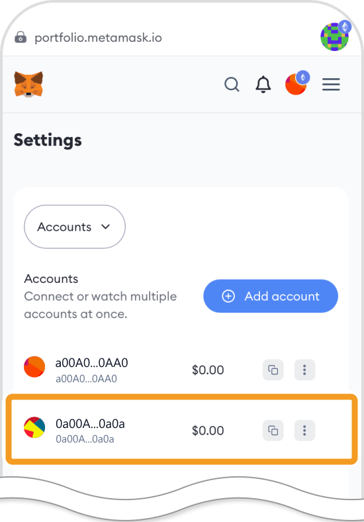Click the Add account button

click(x=271, y=296)
